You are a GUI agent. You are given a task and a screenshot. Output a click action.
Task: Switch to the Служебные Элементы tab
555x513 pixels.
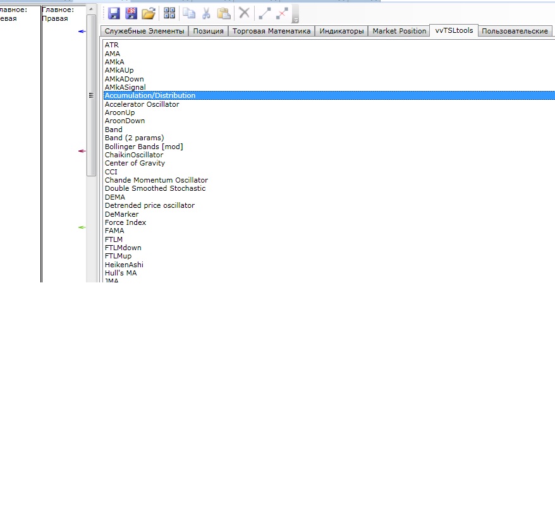tap(145, 31)
